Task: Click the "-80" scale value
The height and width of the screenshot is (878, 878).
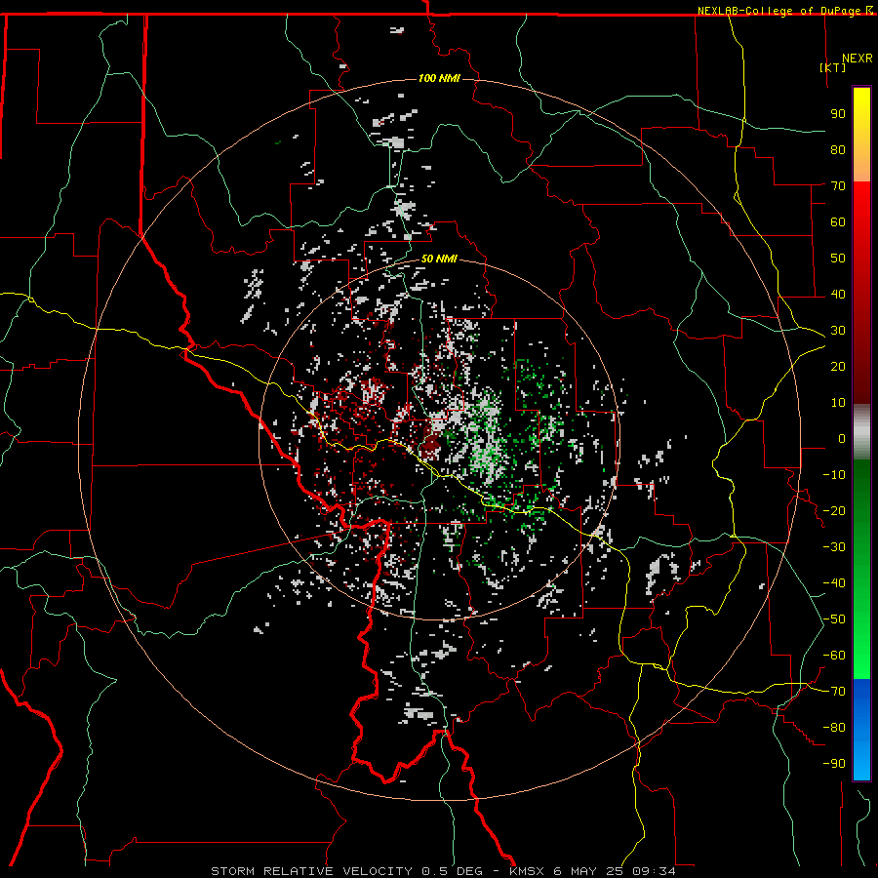Action: coord(834,728)
